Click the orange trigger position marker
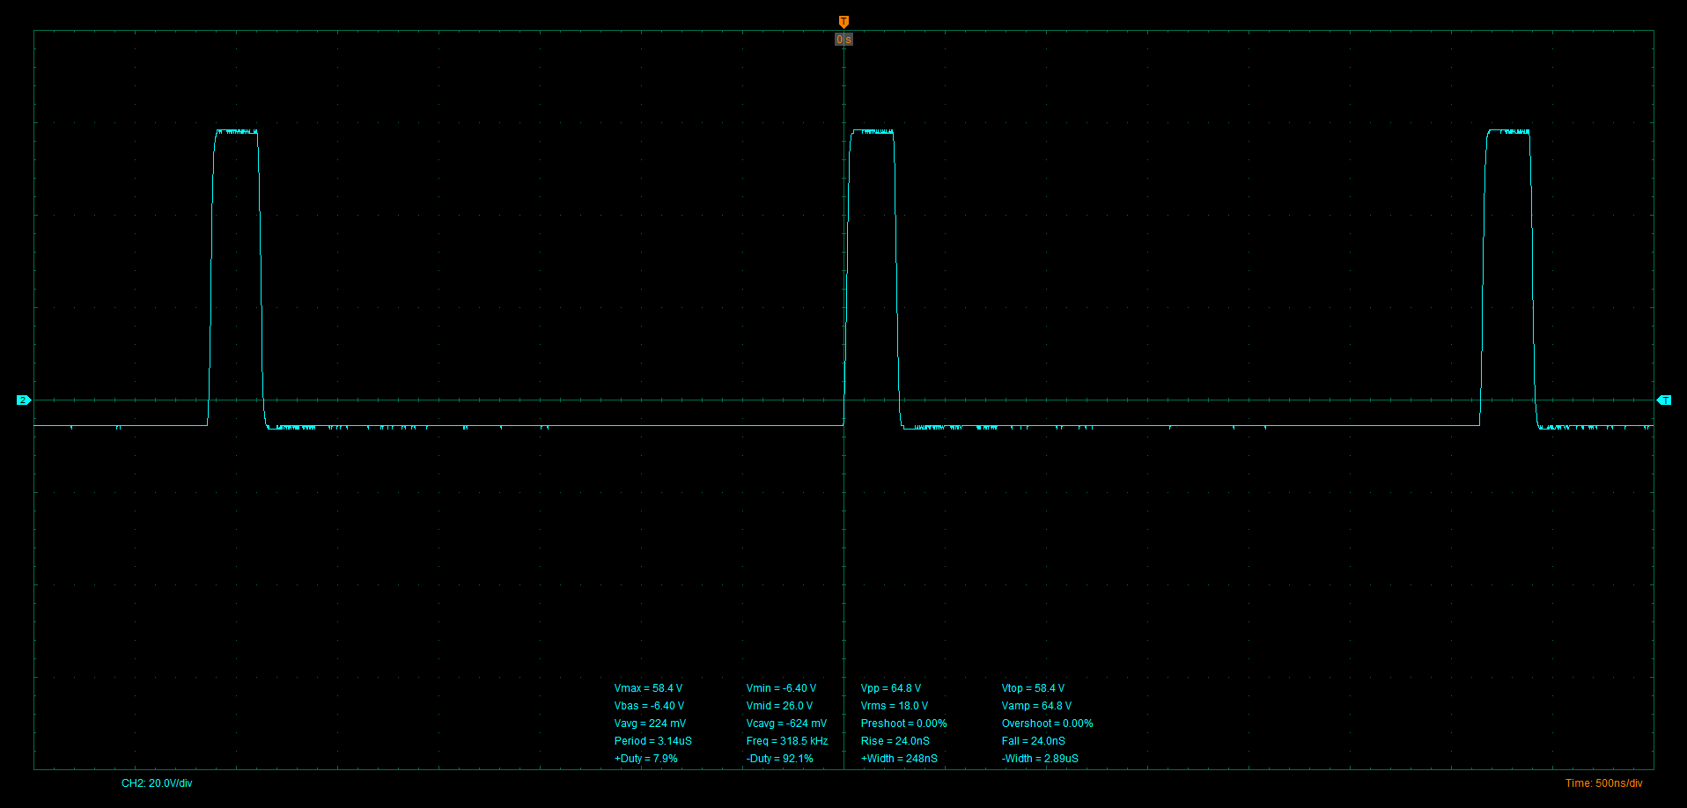The width and height of the screenshot is (1687, 808). [x=843, y=20]
